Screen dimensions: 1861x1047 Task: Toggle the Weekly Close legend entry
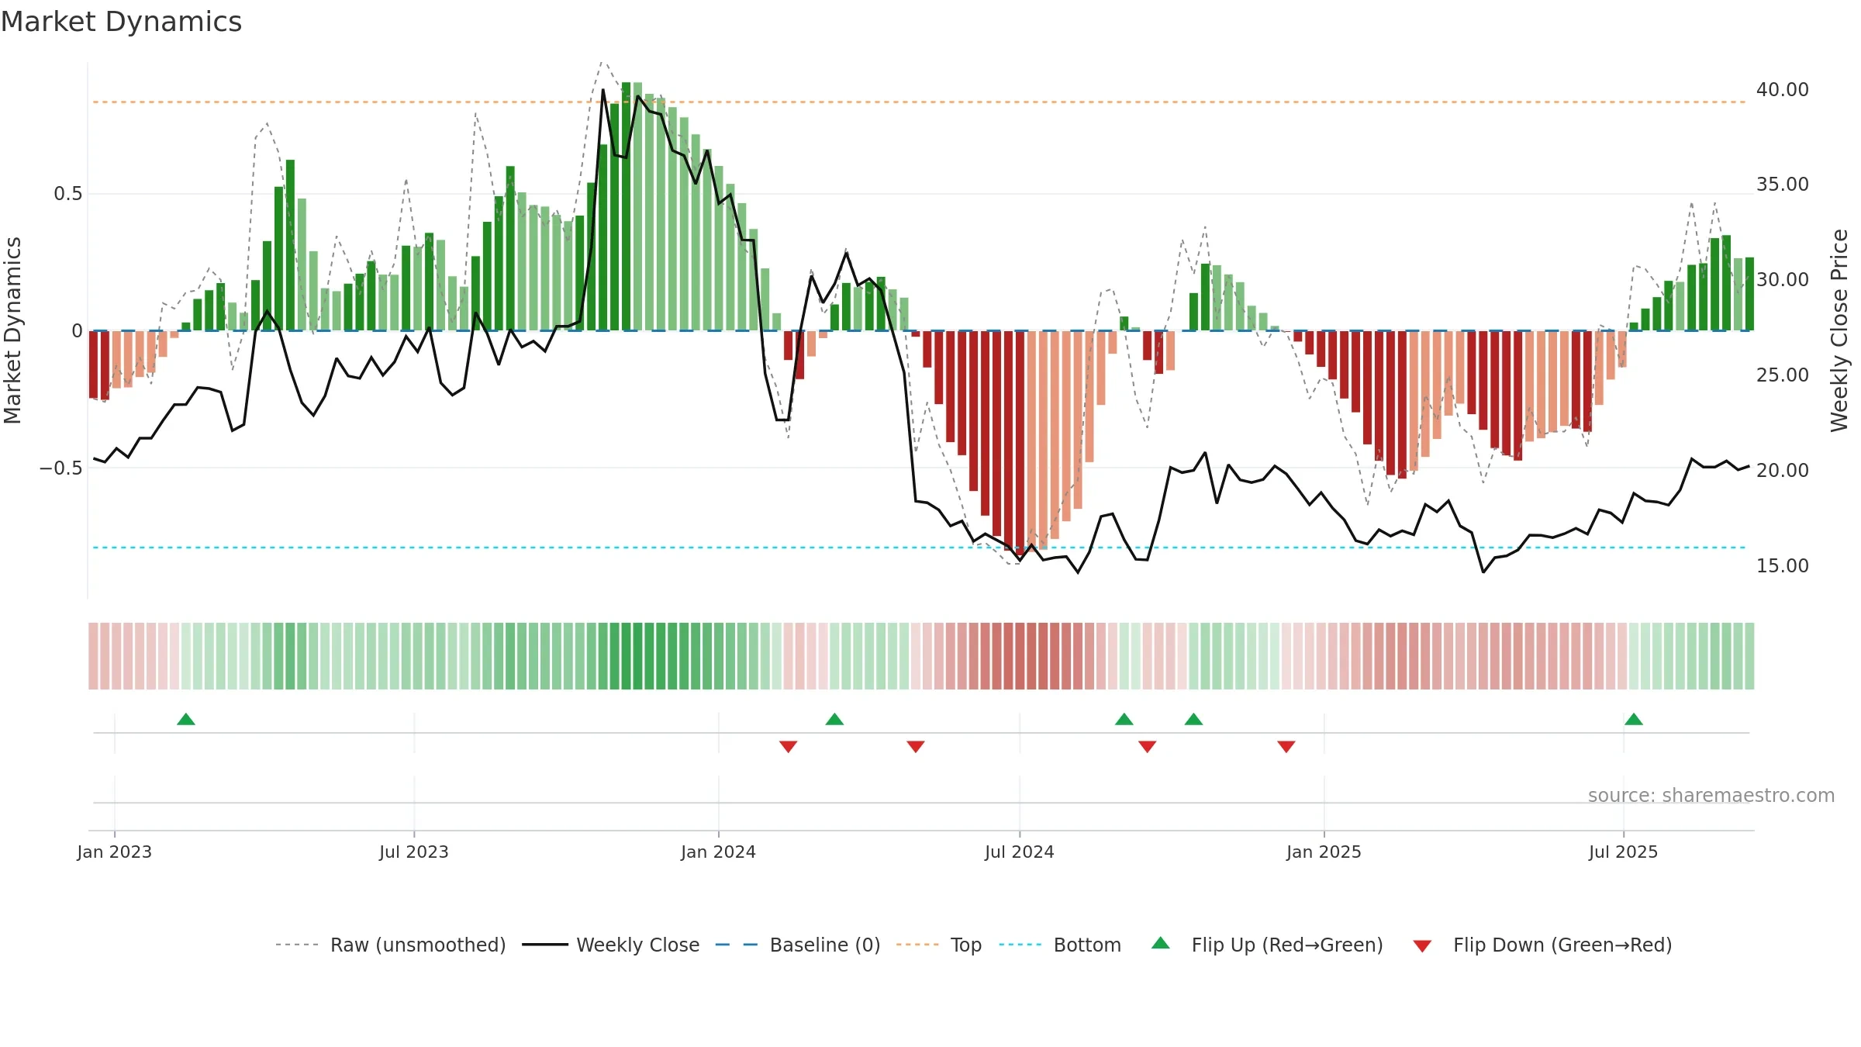click(x=611, y=945)
